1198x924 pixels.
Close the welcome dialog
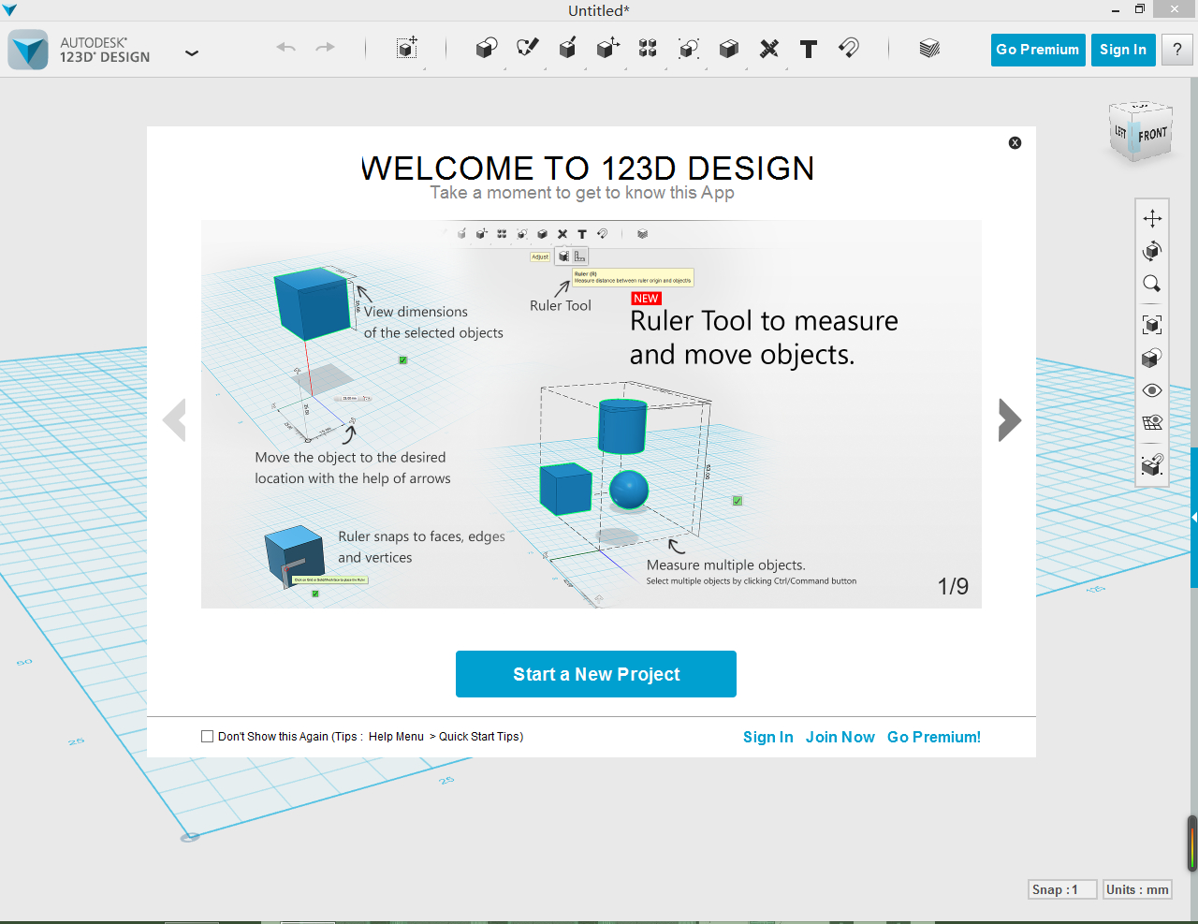point(1015,143)
